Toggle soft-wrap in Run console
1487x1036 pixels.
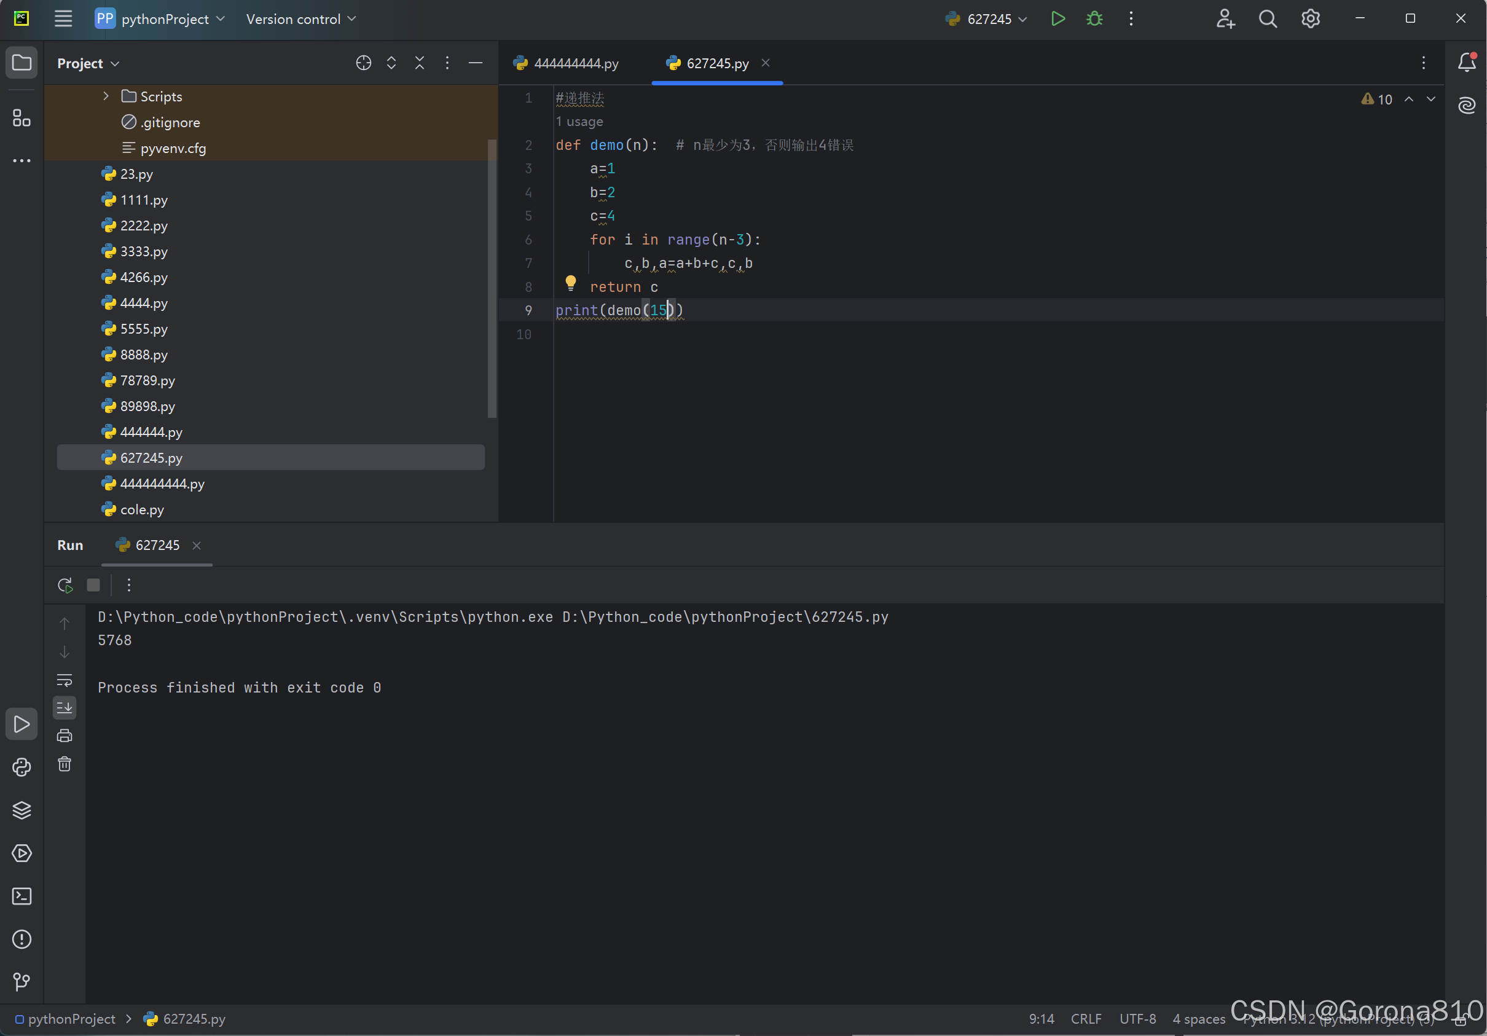coord(64,680)
